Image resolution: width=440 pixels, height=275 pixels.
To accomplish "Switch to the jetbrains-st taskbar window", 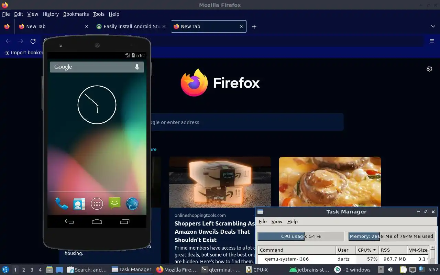I will pyautogui.click(x=309, y=269).
